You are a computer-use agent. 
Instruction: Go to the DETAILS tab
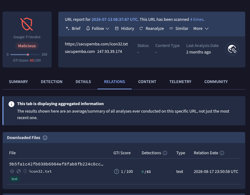coord(83,81)
